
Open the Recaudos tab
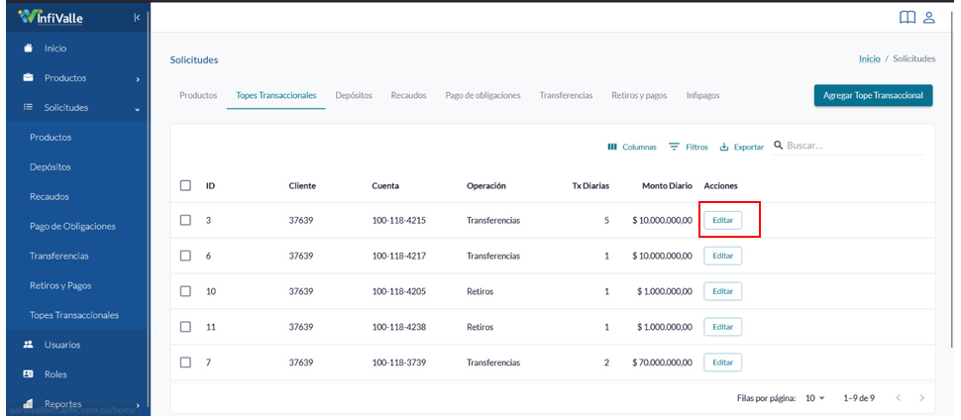pos(409,96)
